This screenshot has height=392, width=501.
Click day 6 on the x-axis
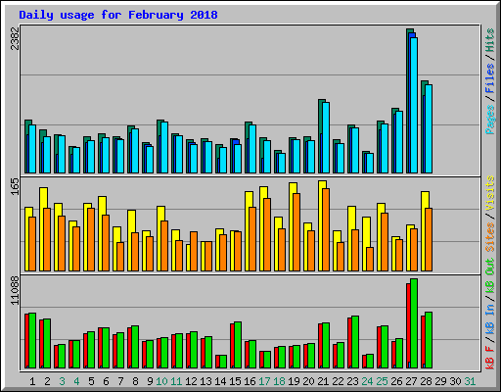[106, 381]
